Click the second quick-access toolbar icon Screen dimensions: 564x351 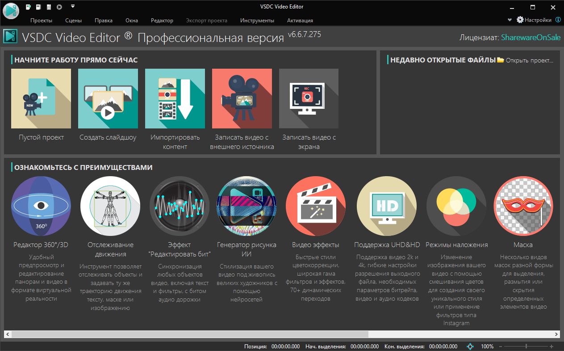pos(39,7)
